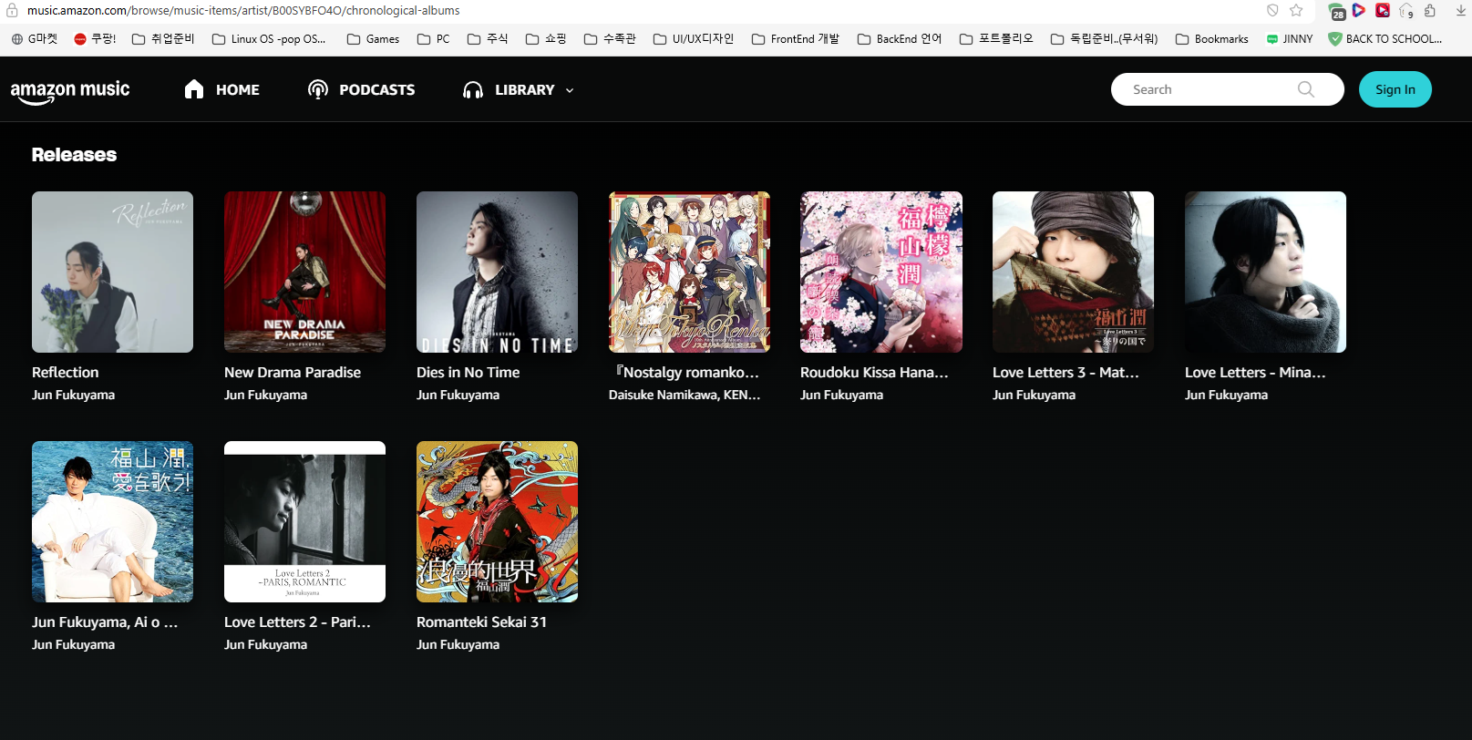Open the FrontEnd 개발 bookmarks folder
The image size is (1472, 740).
795,39
